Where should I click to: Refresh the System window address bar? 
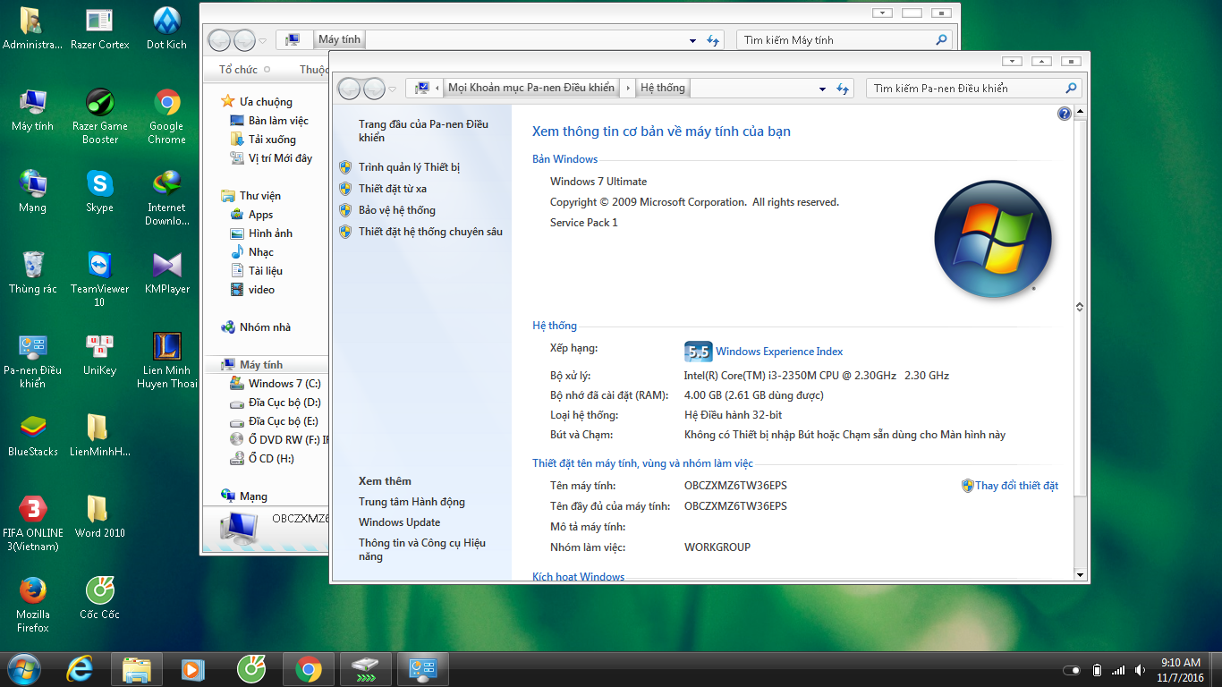[x=843, y=89]
